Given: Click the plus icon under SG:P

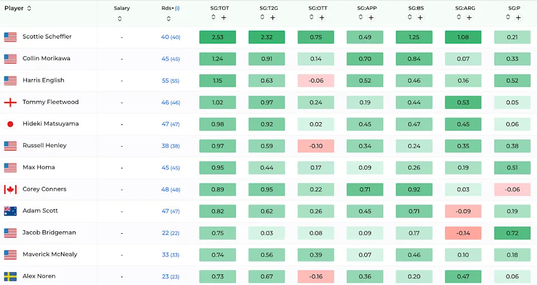Looking at the screenshot, I should [x=518, y=18].
